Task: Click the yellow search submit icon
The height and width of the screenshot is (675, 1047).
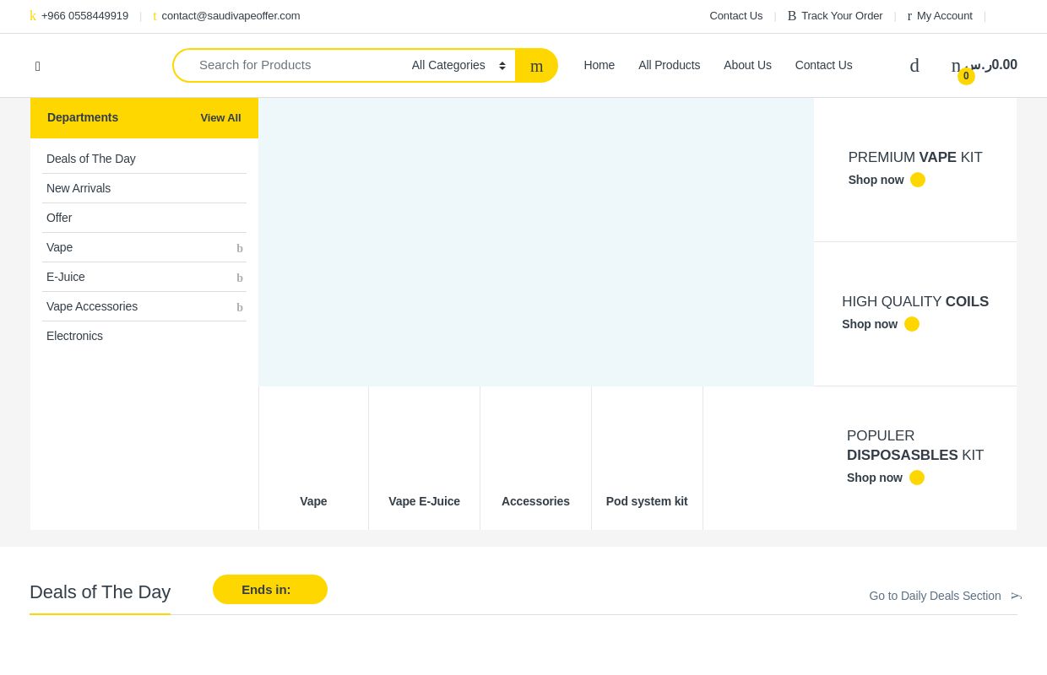Action: coord(536,66)
